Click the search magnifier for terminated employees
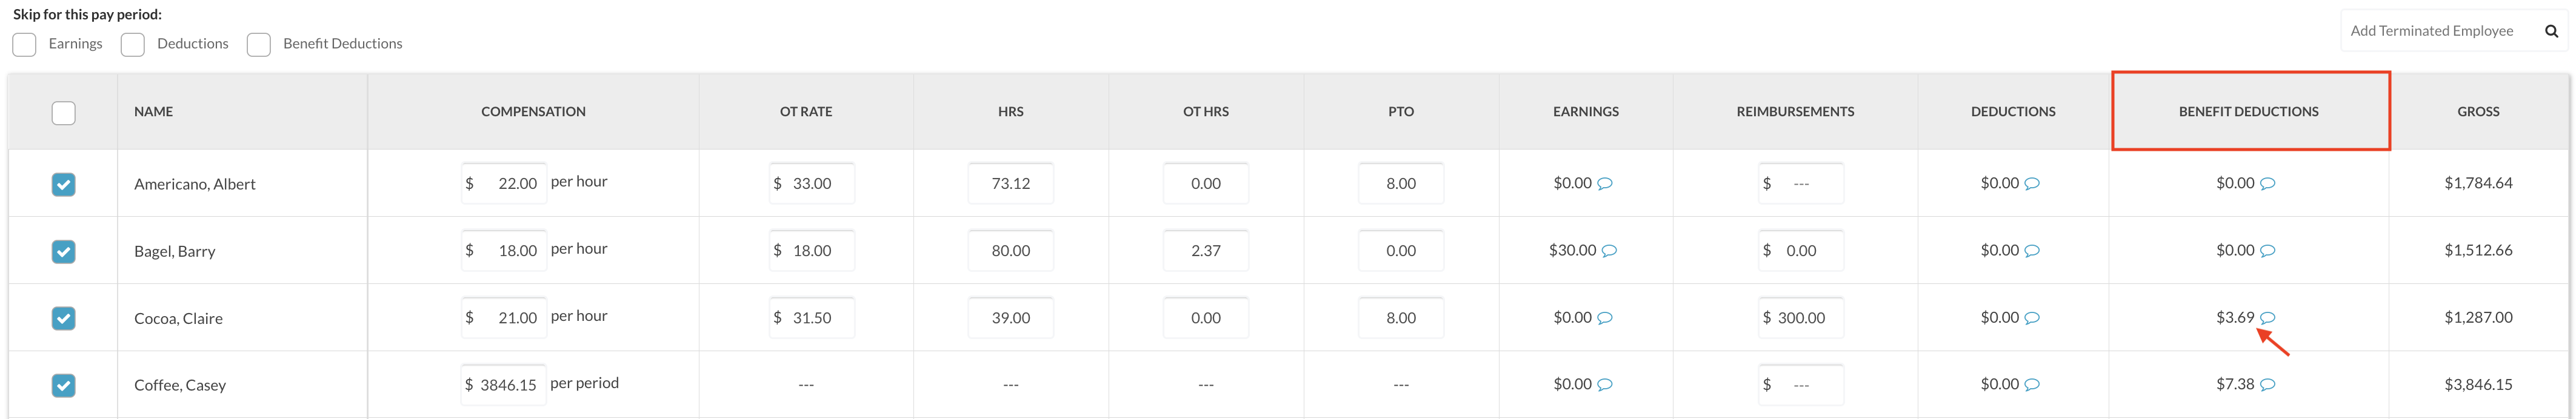2576x419 pixels. pos(2551,31)
